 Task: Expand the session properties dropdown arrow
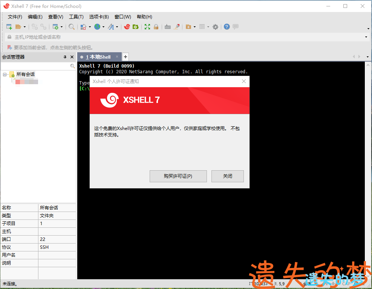pyautogui.click(x=61, y=27)
